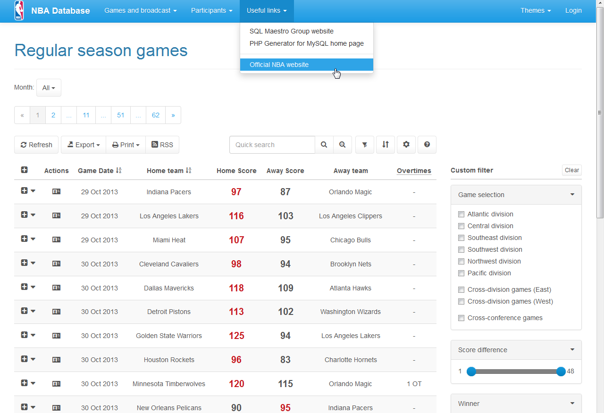The width and height of the screenshot is (604, 413).
Task: Open Games and broadcast menu
Action: 141,10
